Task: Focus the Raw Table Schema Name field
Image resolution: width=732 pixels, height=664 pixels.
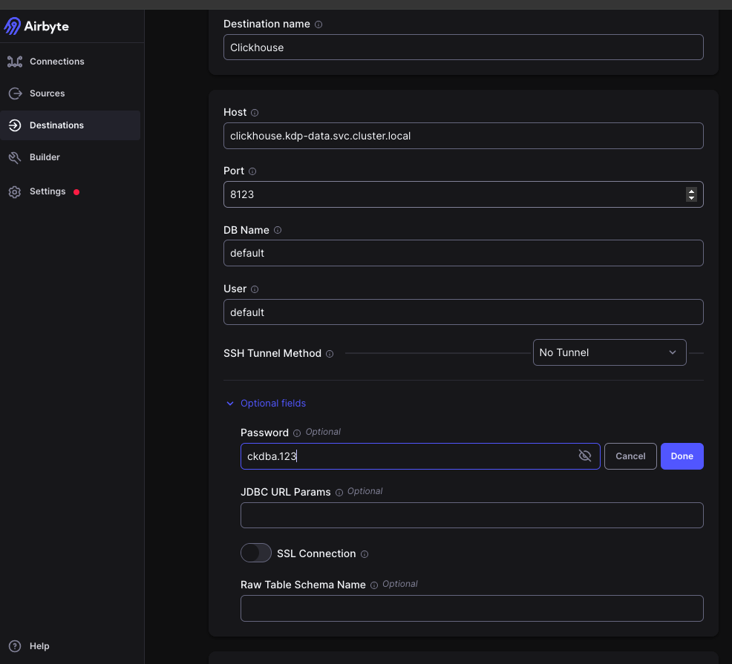Action: [x=471, y=608]
